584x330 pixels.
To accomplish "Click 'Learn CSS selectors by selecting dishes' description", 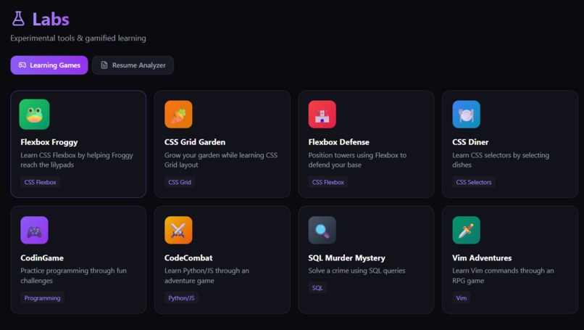I will pos(501,160).
